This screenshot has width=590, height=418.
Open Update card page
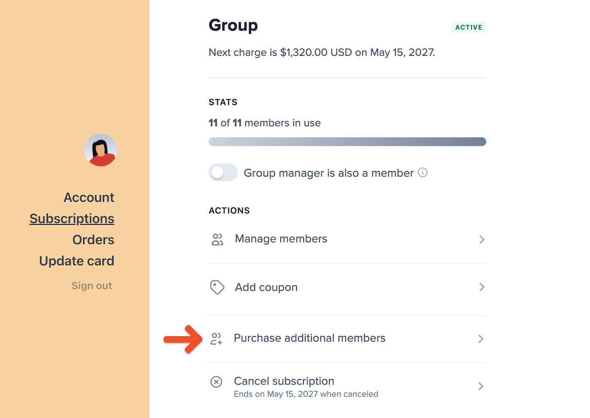click(77, 261)
